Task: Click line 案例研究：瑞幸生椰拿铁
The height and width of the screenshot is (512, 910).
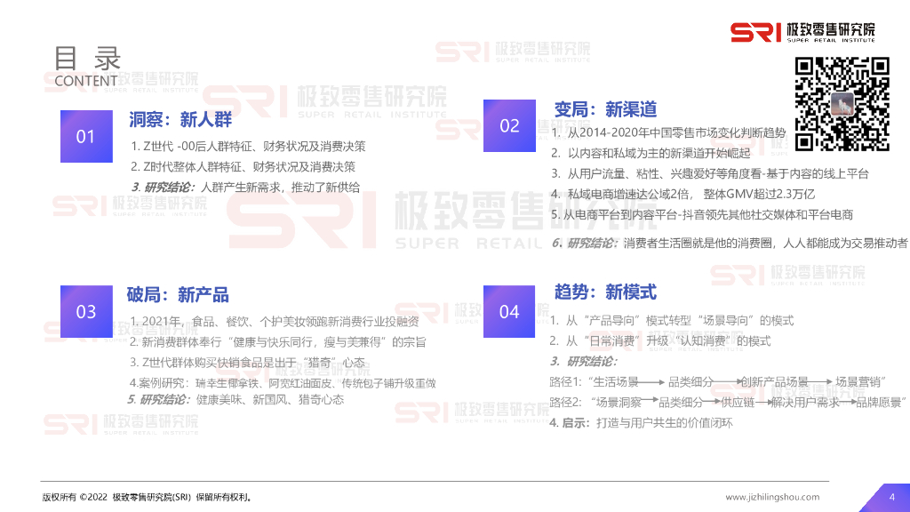Action: pyautogui.click(x=282, y=383)
